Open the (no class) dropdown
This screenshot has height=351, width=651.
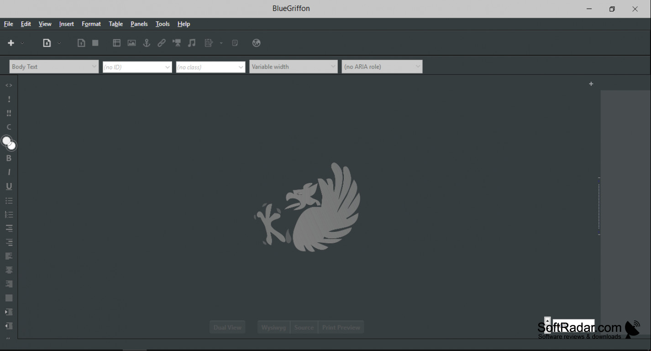pos(211,67)
